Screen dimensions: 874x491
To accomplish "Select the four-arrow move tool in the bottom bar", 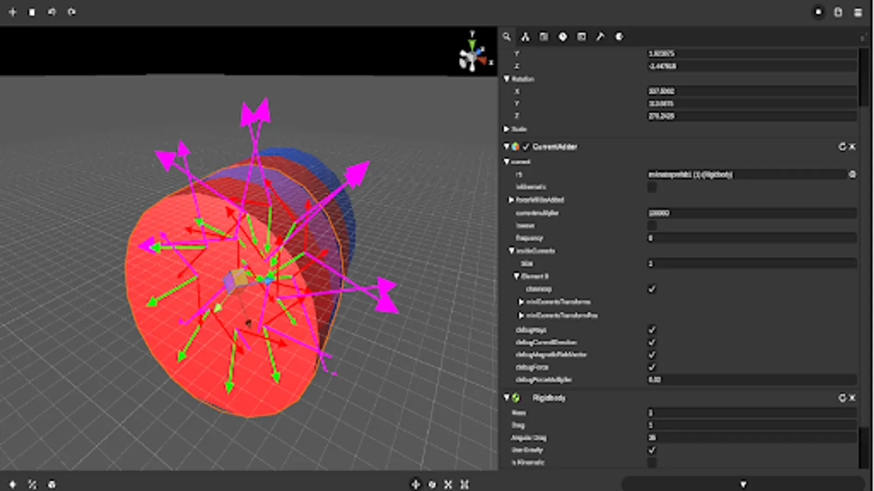I will click(415, 484).
